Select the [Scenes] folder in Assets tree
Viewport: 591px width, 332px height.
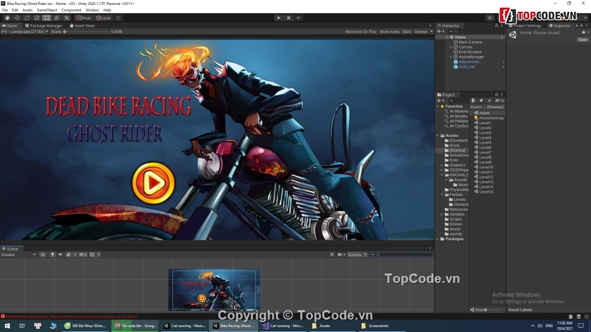pyautogui.click(x=457, y=150)
